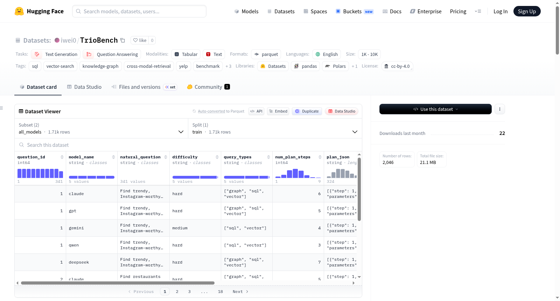Viewport: 560px width, 301px height.
Task: Switch to the Dataset card tab
Action: (38, 87)
